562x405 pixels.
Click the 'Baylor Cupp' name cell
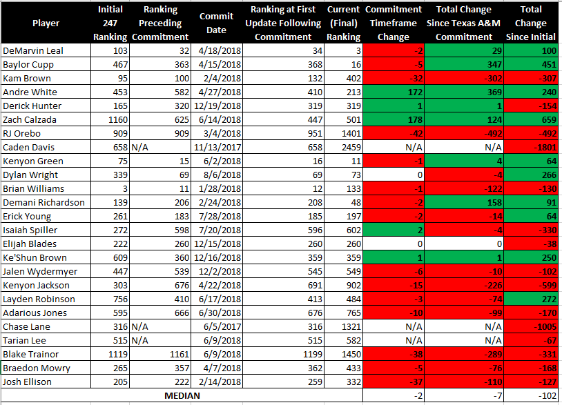click(46, 64)
